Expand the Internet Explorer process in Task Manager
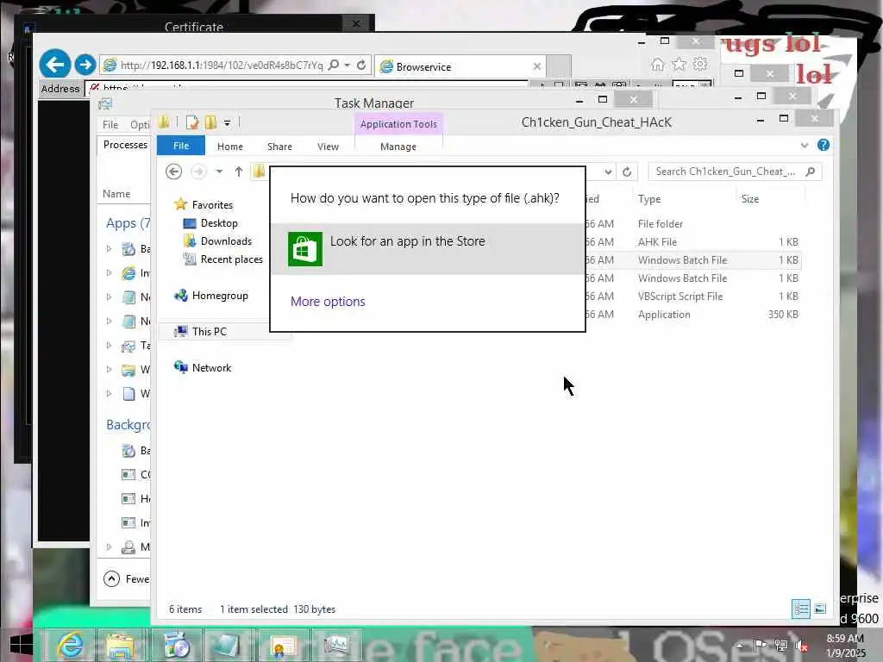 109,273
